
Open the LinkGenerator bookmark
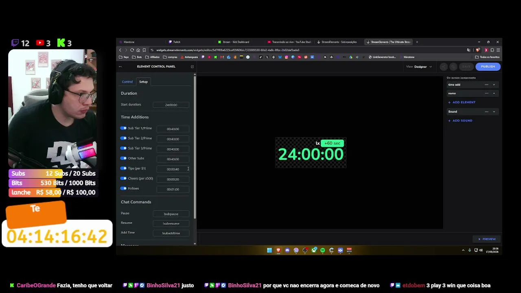coord(382,57)
